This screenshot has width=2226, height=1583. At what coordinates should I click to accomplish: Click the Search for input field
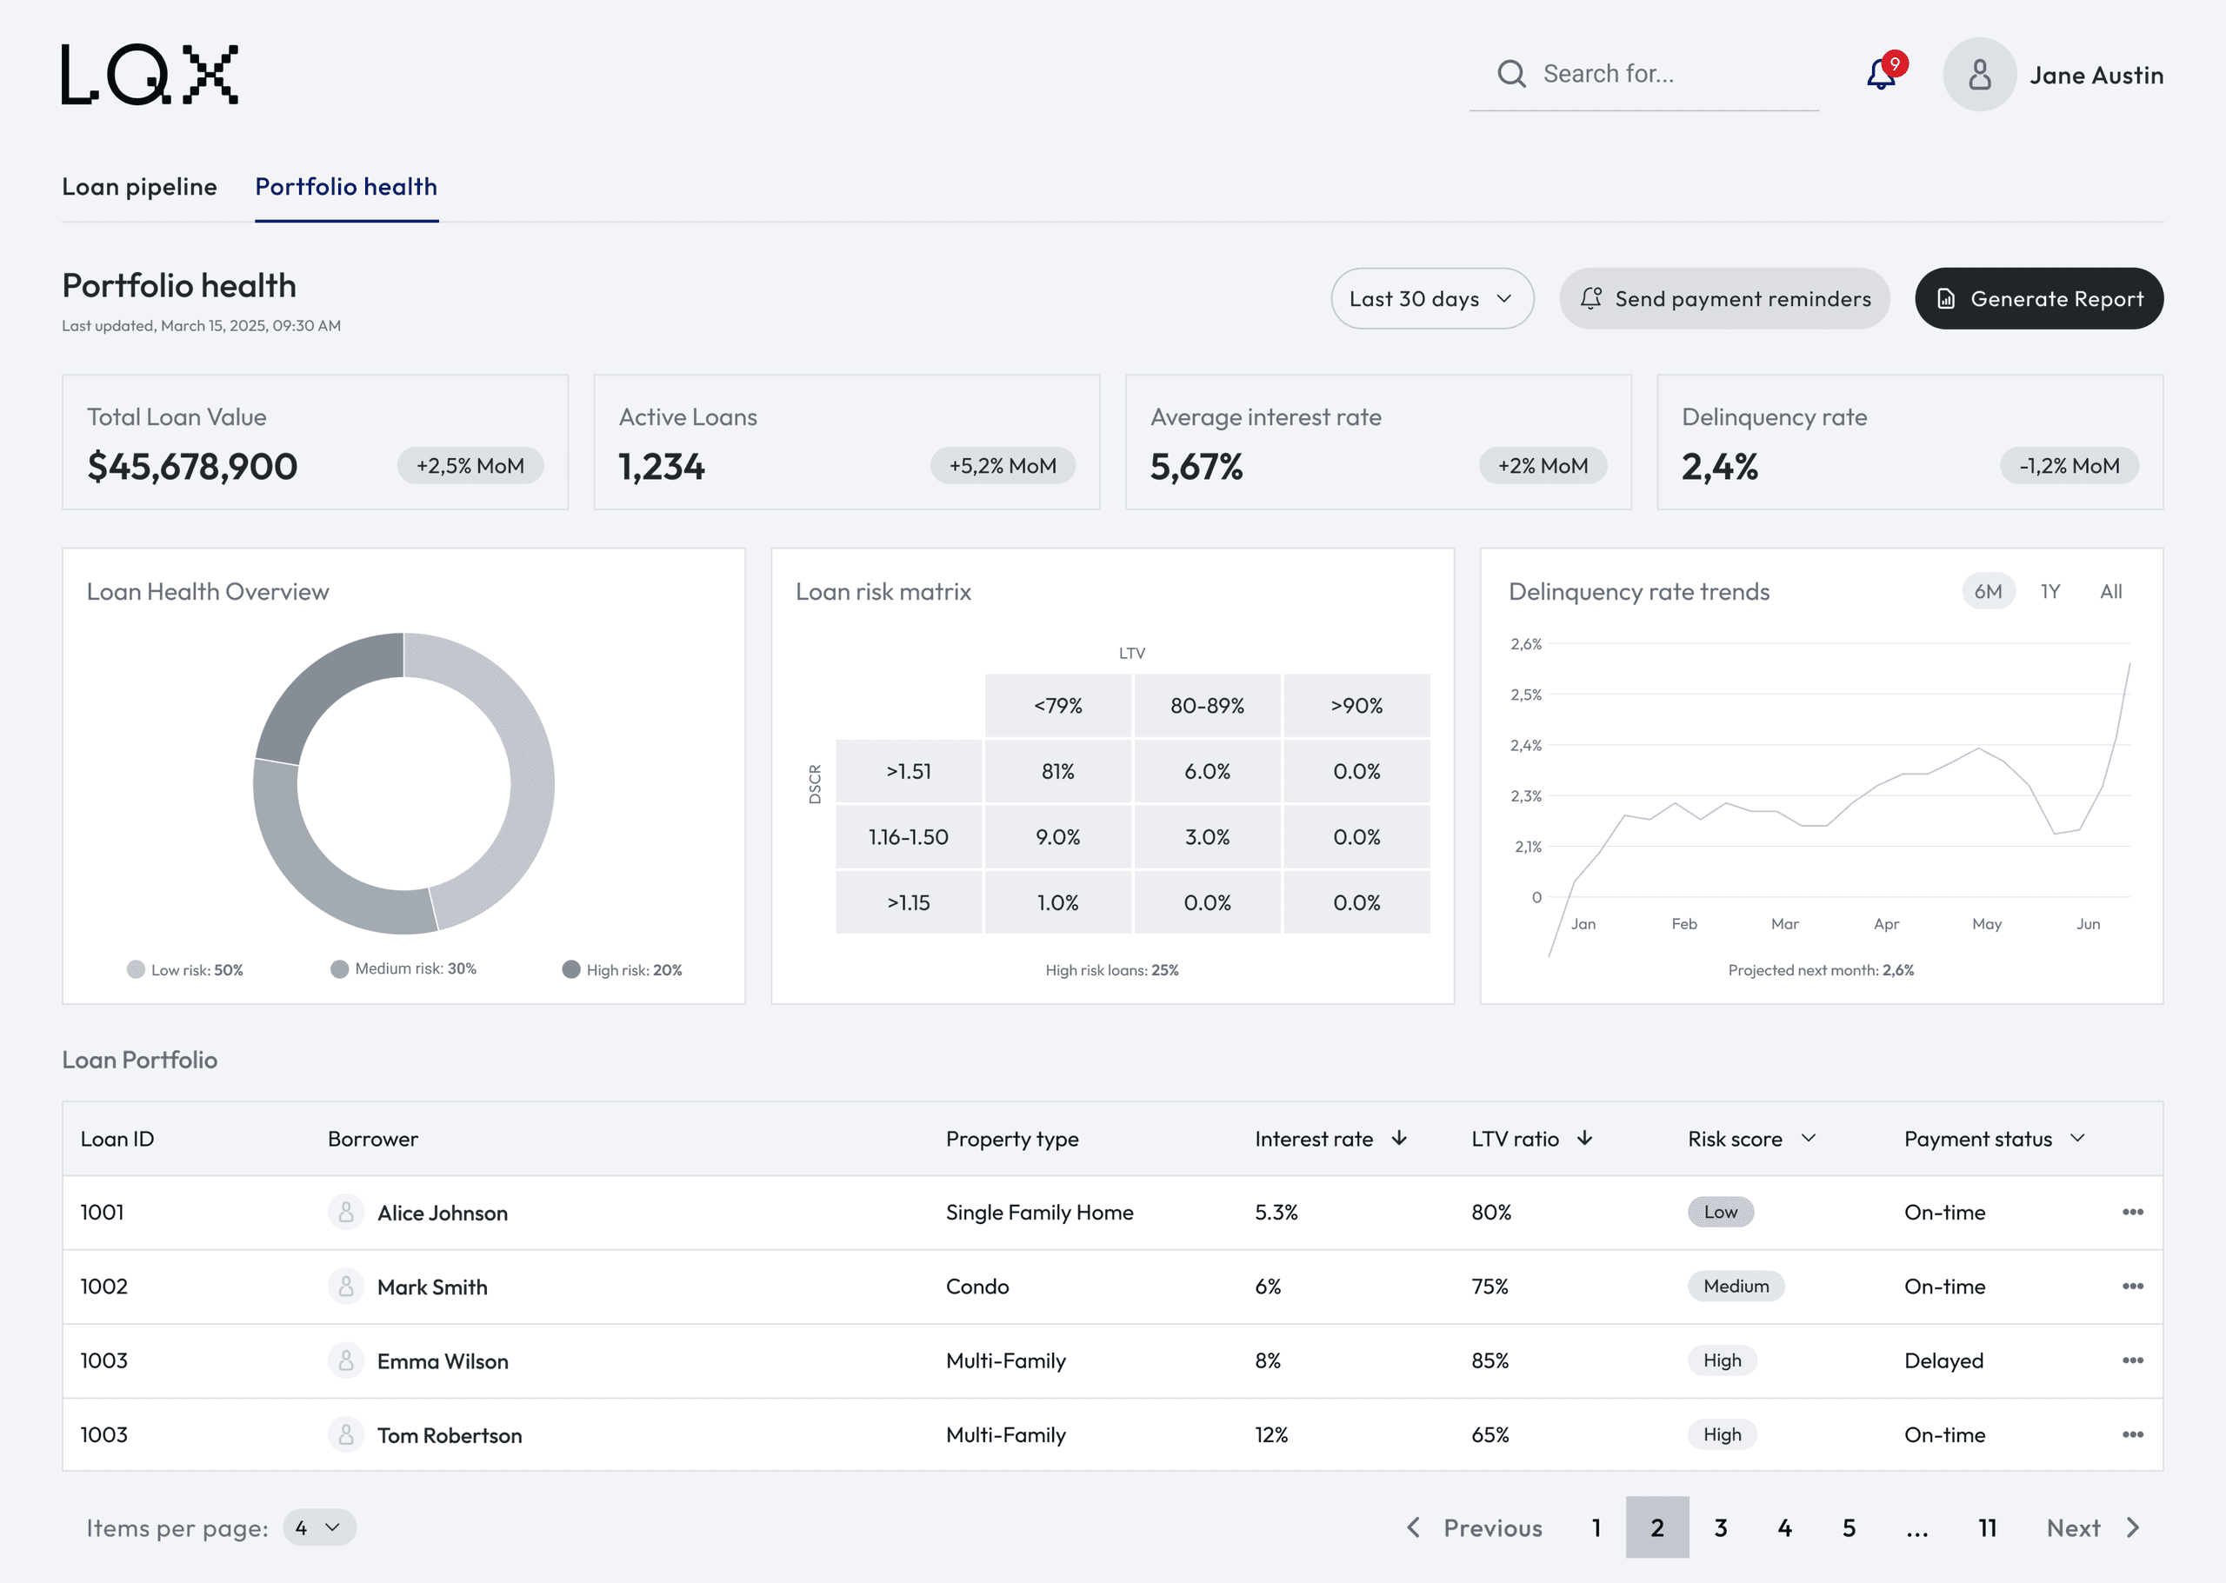click(1643, 74)
